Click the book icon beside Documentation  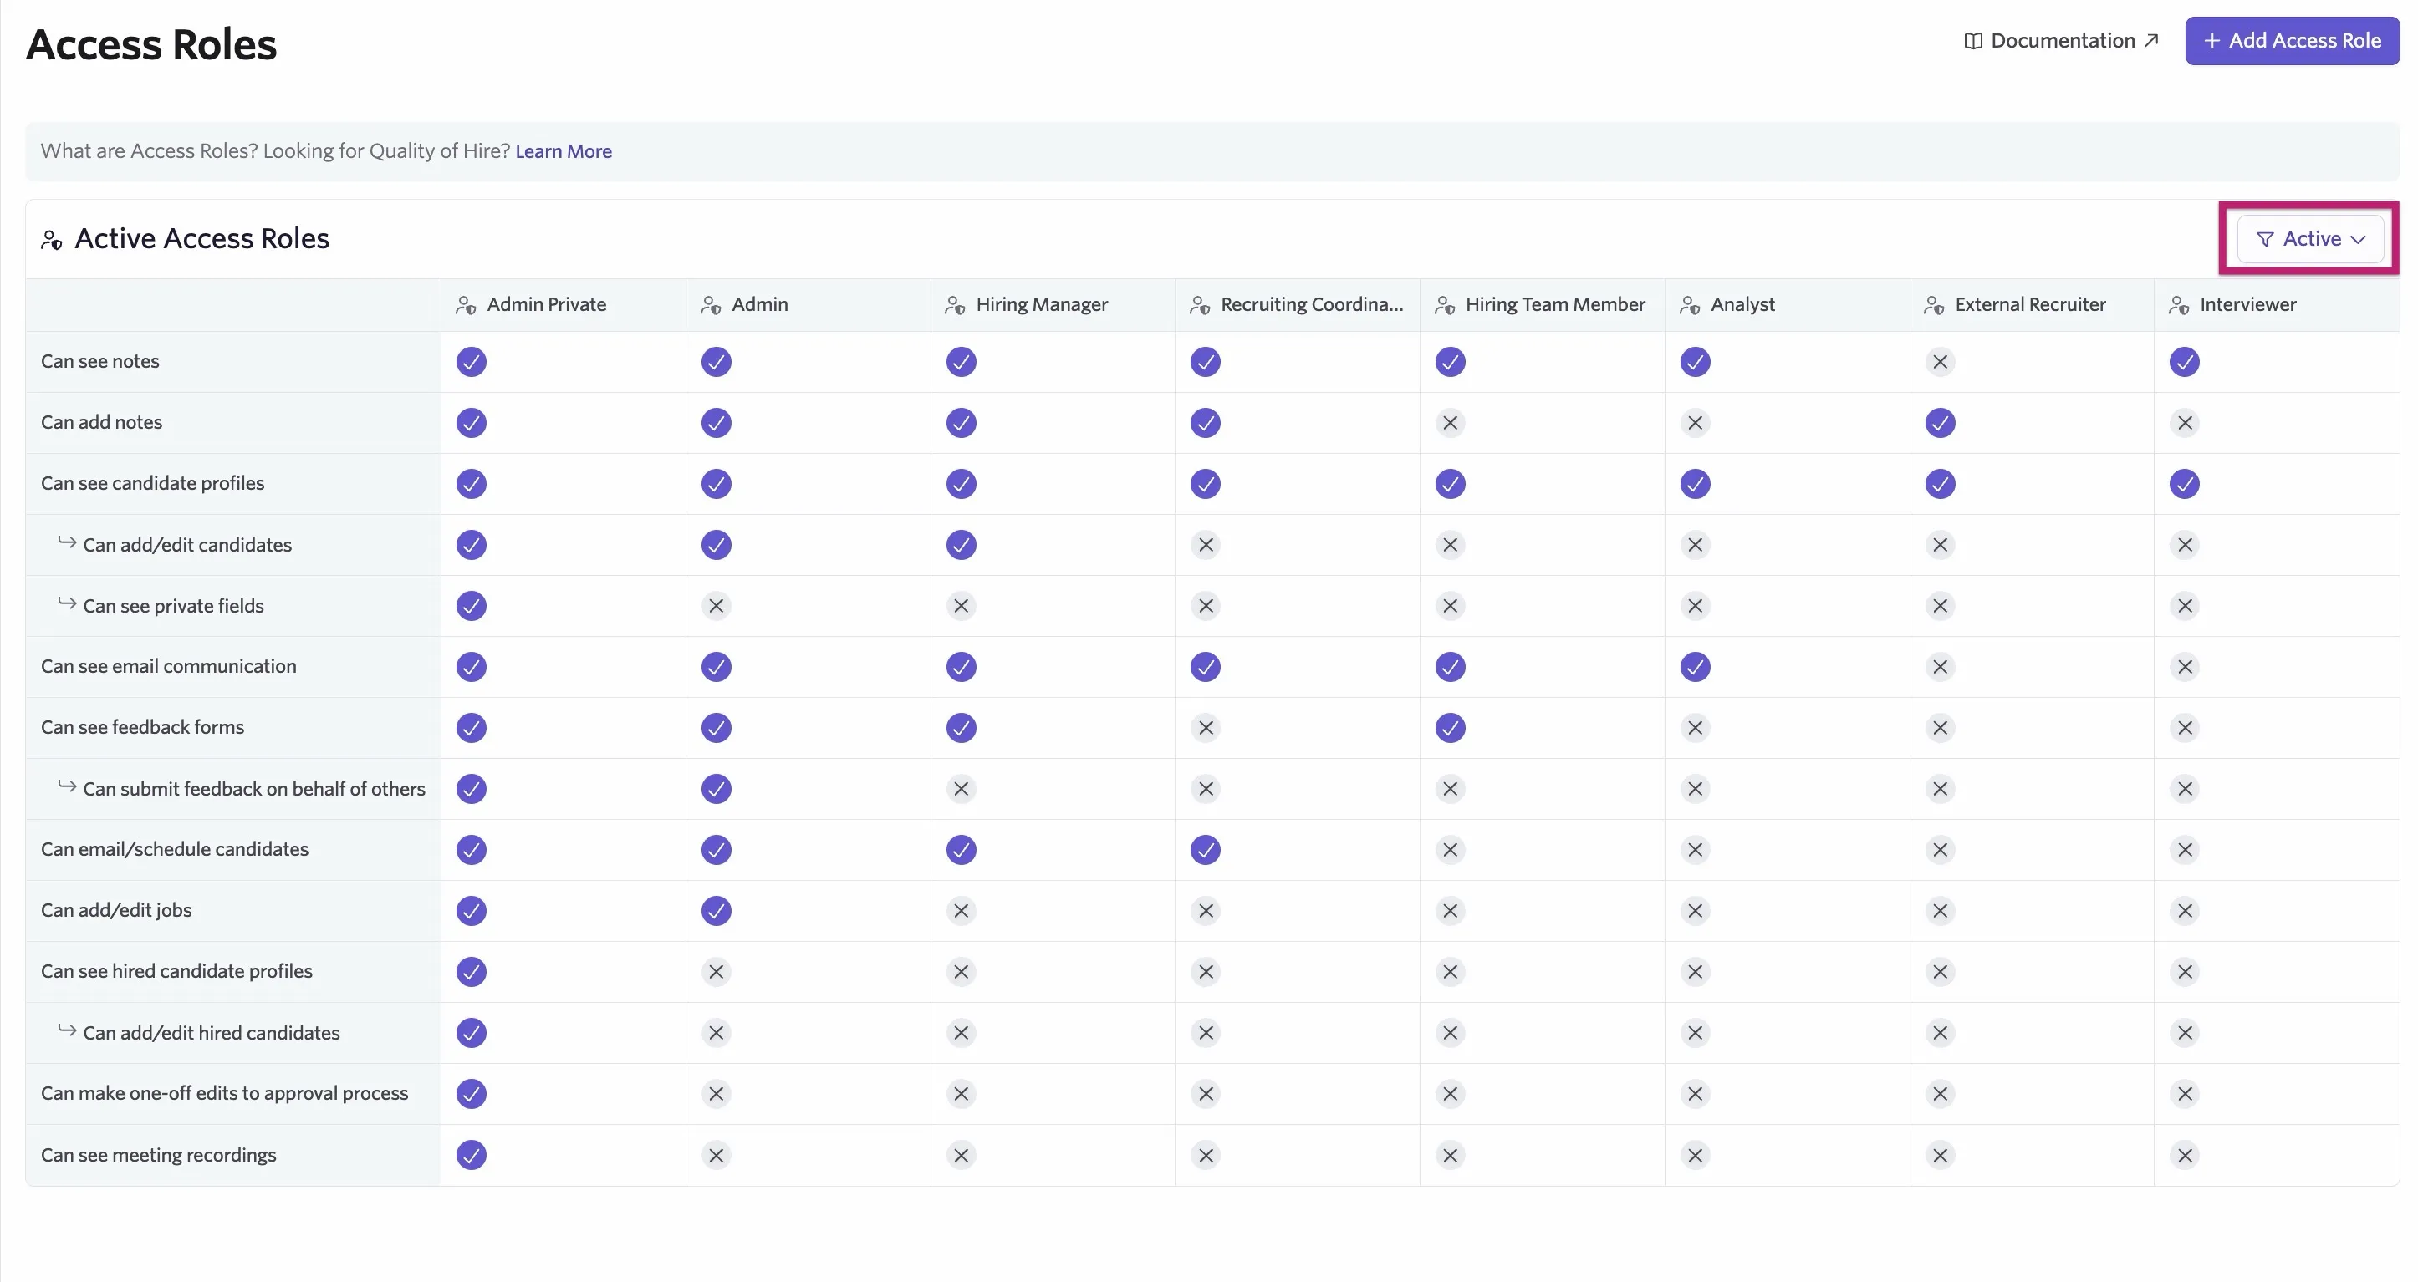pos(1973,41)
